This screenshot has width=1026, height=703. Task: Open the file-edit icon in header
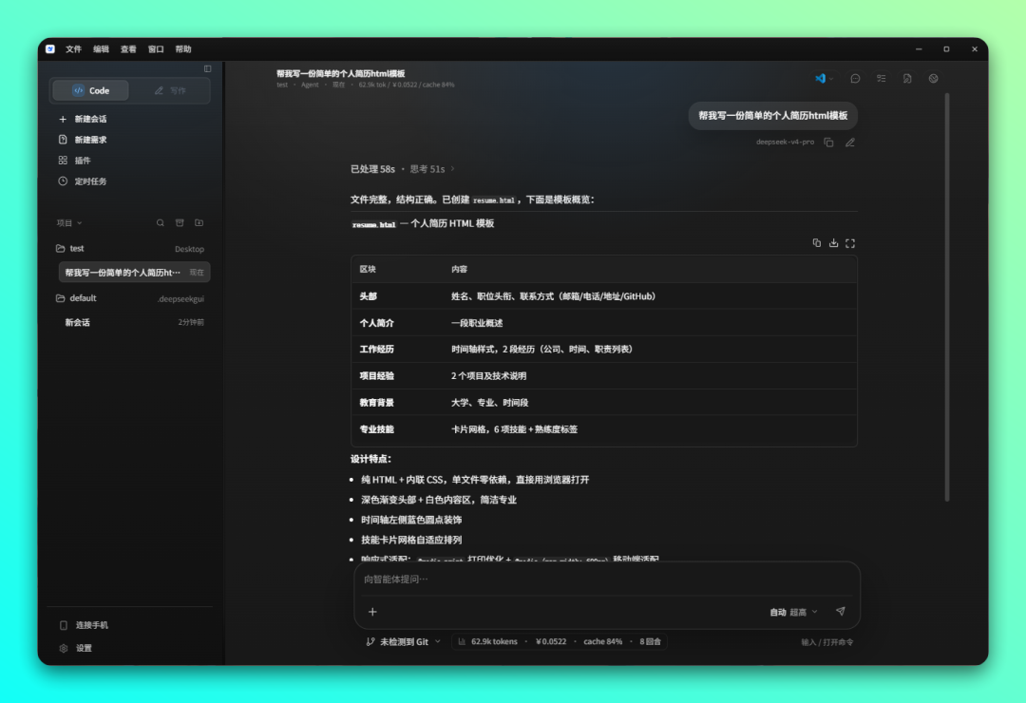[x=907, y=79]
